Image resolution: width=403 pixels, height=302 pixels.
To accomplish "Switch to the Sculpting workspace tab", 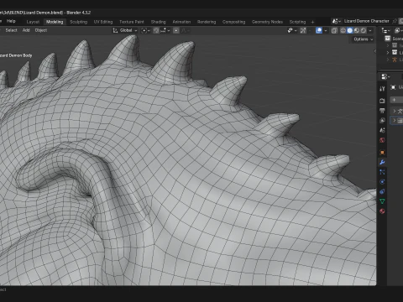I will coord(79,22).
